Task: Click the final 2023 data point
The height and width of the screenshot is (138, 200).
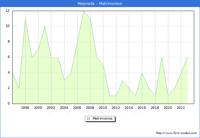Action: tap(187, 57)
